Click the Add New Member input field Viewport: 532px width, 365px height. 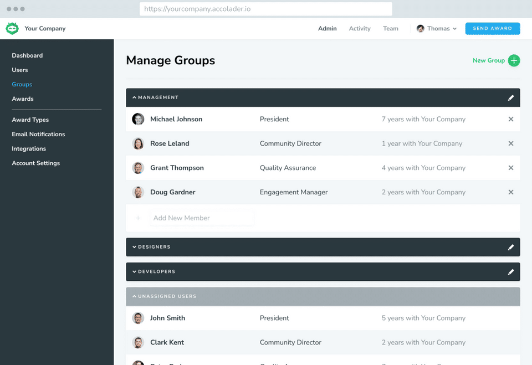coord(202,218)
